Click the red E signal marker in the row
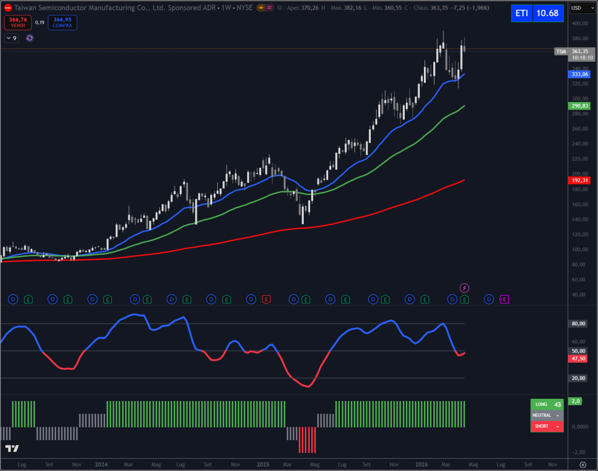Screen dimensions: 598x471 coord(266,299)
